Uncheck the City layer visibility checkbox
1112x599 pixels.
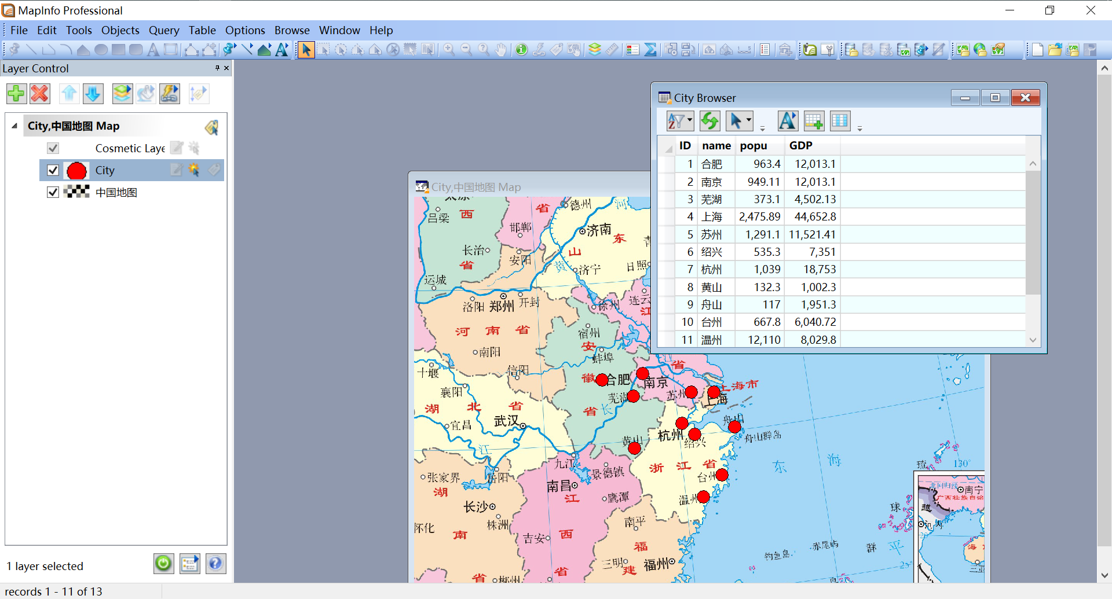coord(53,170)
